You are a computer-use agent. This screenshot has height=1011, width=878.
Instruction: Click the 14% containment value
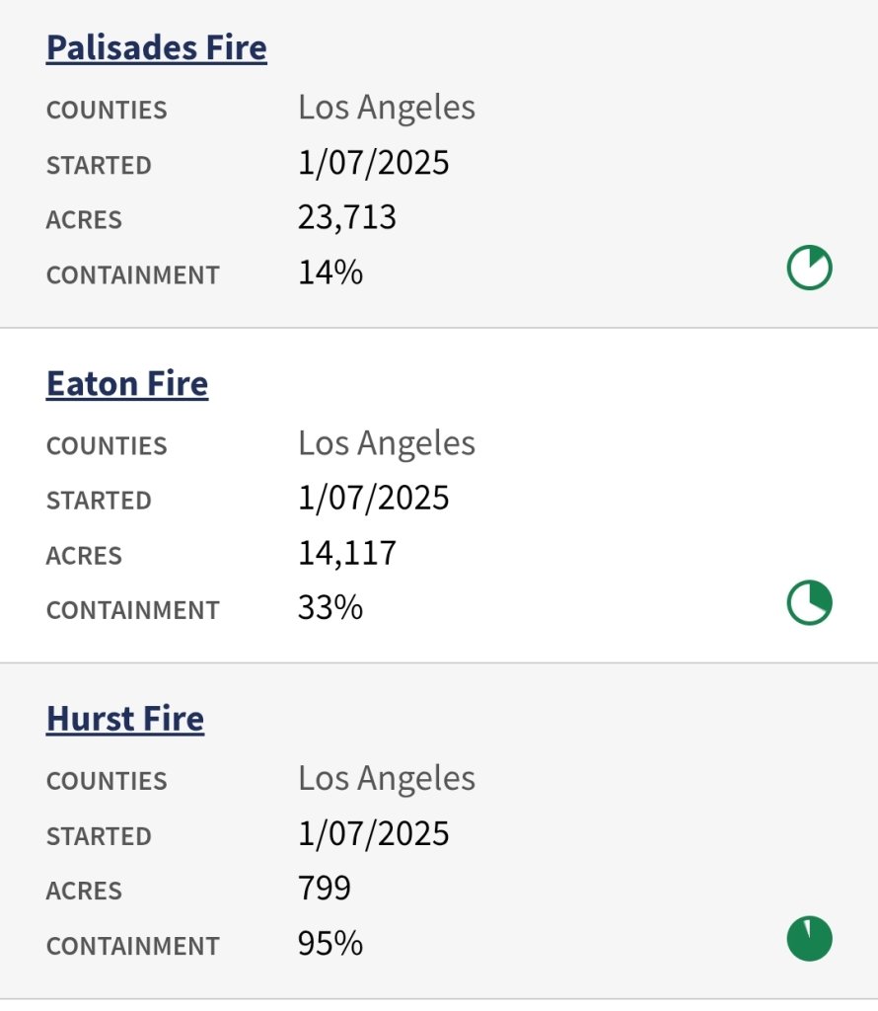tap(330, 272)
